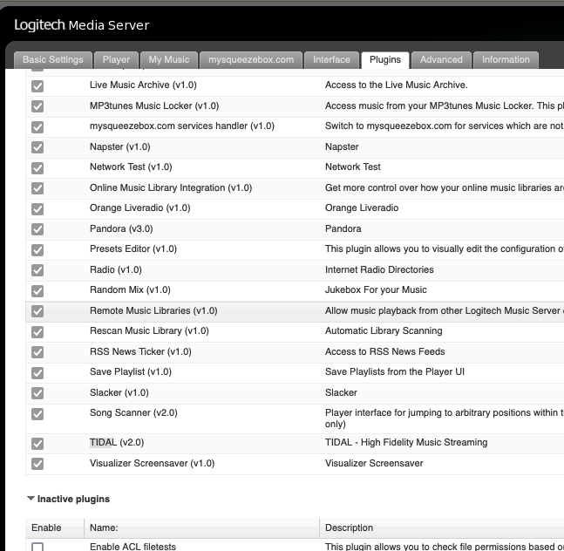The image size is (564, 551).
Task: Toggle the Remote Music Libraries checkbox
Action: coord(37,311)
